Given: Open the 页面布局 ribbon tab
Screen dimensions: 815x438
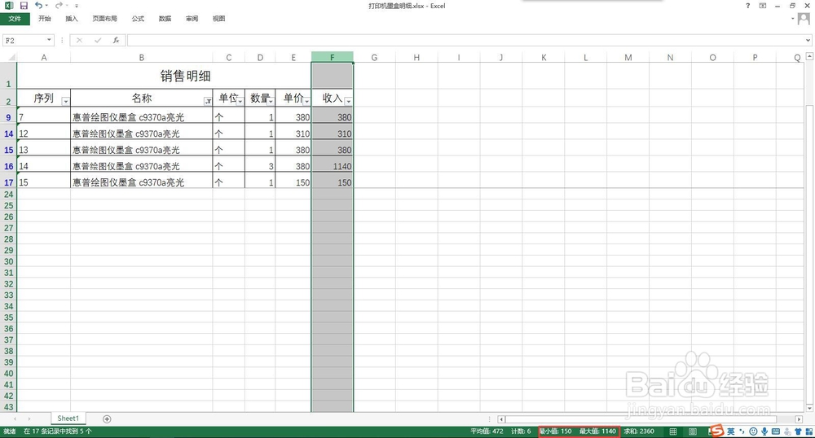Looking at the screenshot, I should 105,19.
